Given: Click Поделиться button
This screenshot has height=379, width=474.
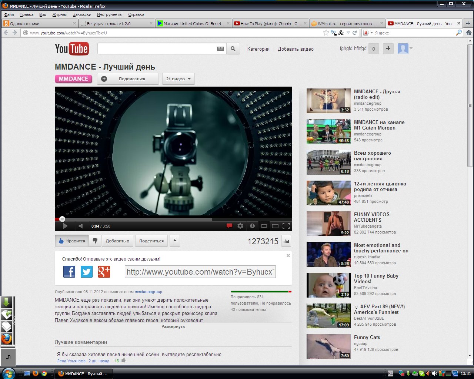Looking at the screenshot, I should click(151, 241).
